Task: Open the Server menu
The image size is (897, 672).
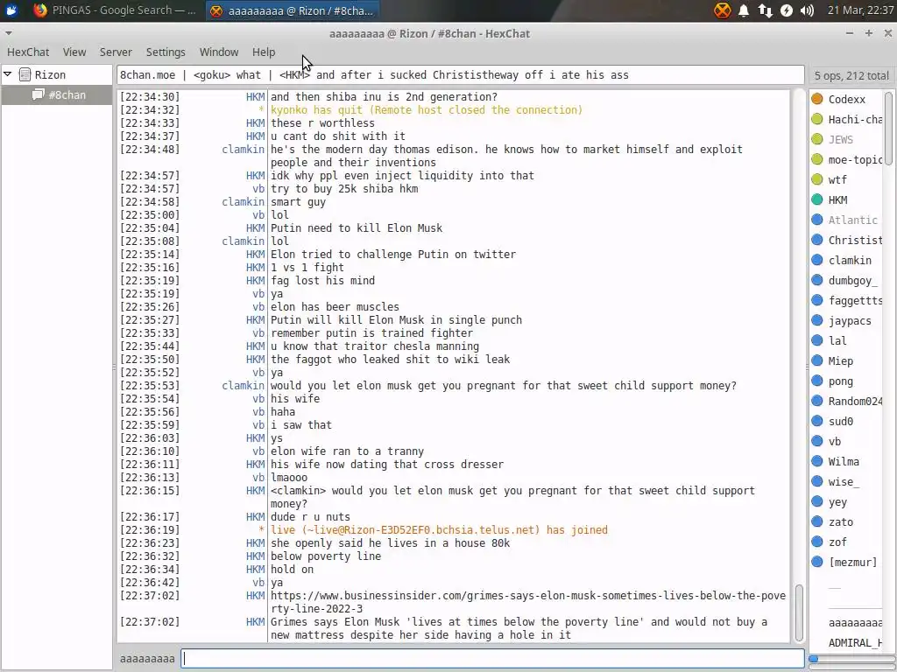Action: (116, 52)
